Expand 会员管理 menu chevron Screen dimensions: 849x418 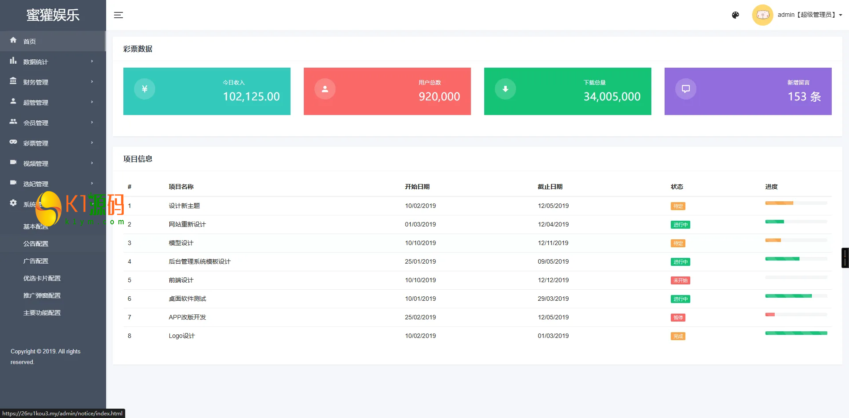(x=92, y=122)
